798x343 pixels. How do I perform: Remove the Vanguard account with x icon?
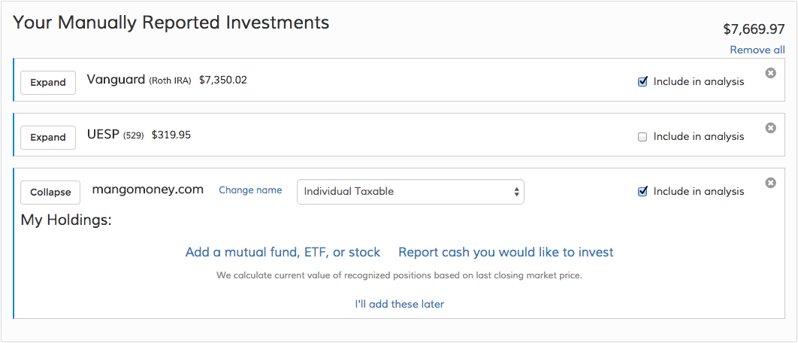pos(770,73)
